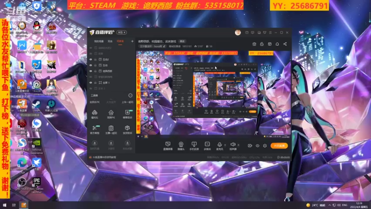Open the scissors clipping tool

click(x=95, y=128)
